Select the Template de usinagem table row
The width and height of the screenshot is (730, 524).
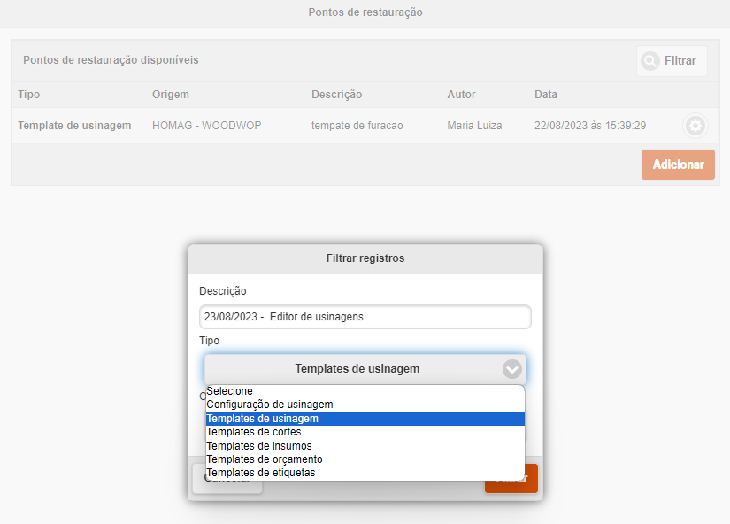74,126
